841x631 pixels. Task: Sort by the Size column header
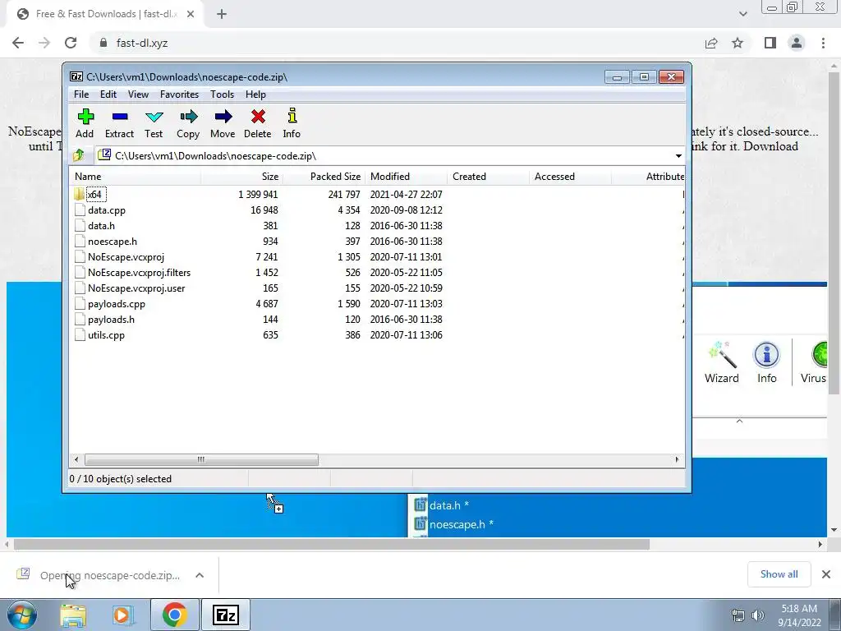tap(242, 177)
